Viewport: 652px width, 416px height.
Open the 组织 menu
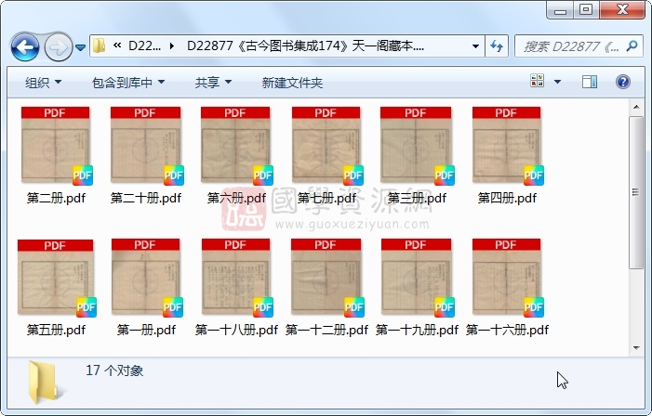click(43, 83)
